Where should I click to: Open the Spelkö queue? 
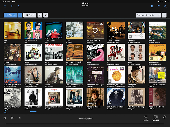pos(146,118)
